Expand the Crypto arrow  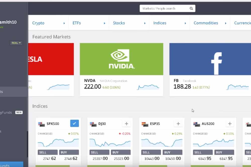tap(64, 23)
